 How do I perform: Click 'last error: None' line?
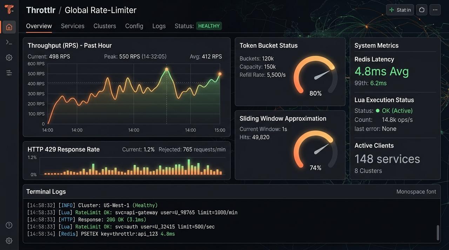click(375, 129)
